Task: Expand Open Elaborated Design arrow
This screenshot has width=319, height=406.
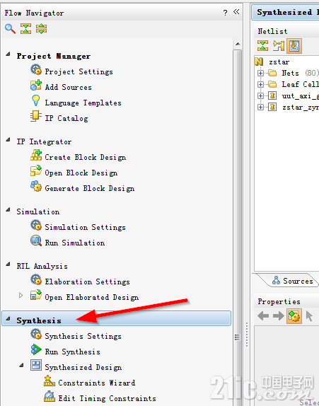Action: tap(21, 296)
